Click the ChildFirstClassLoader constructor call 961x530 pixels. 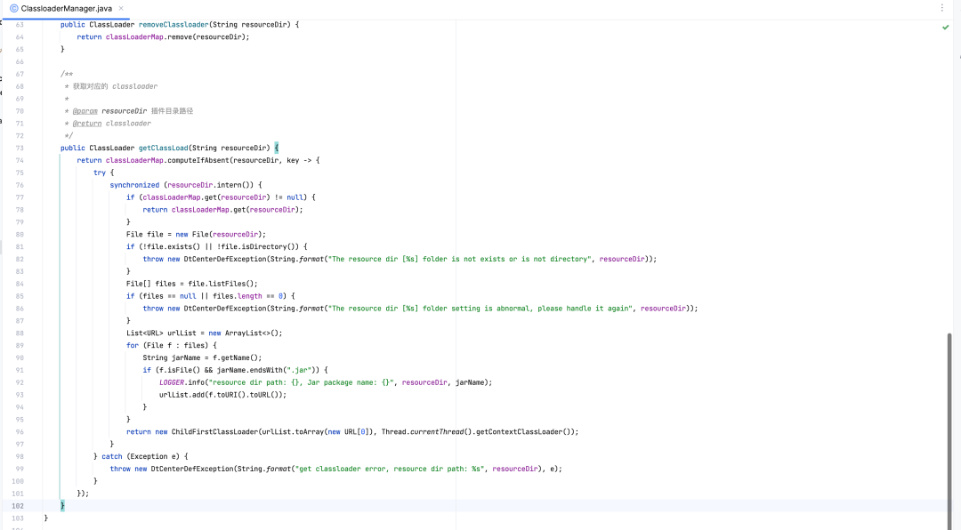(214, 431)
